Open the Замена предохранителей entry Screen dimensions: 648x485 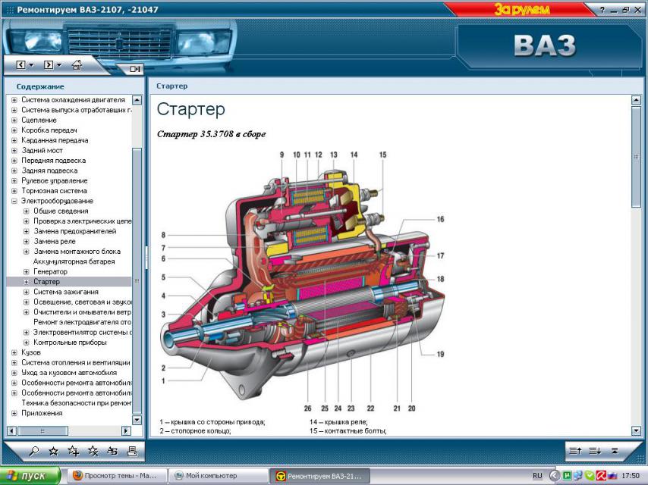(x=75, y=231)
